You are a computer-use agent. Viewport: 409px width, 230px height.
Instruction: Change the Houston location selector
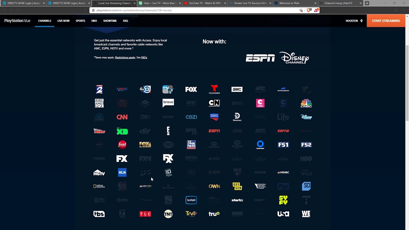(x=354, y=21)
